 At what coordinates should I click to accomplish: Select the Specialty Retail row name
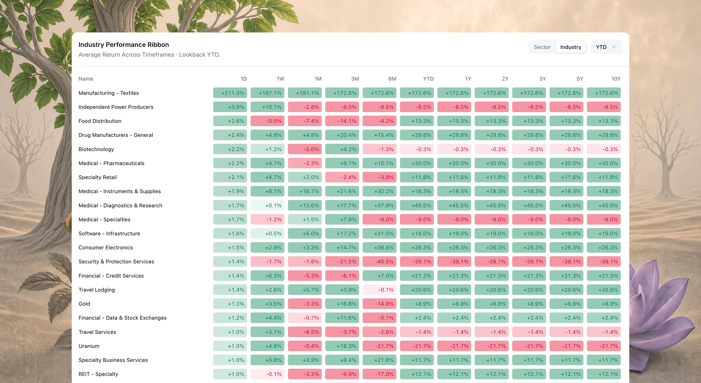point(98,177)
